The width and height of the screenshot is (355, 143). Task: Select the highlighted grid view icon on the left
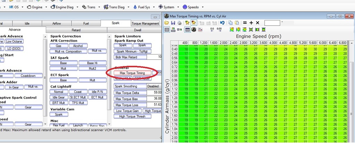[x=167, y=30]
